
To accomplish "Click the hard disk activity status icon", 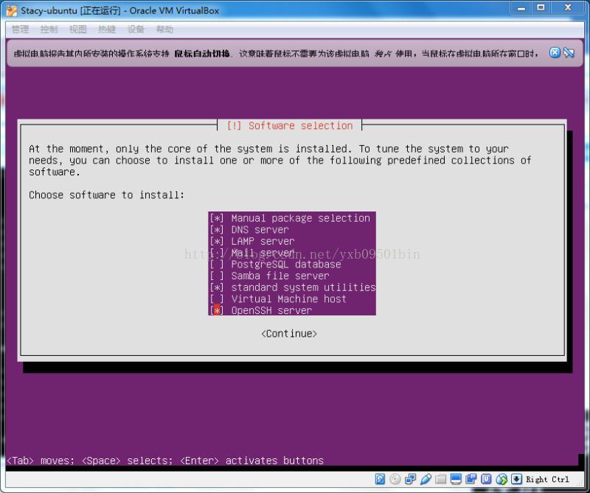I will (x=380, y=479).
